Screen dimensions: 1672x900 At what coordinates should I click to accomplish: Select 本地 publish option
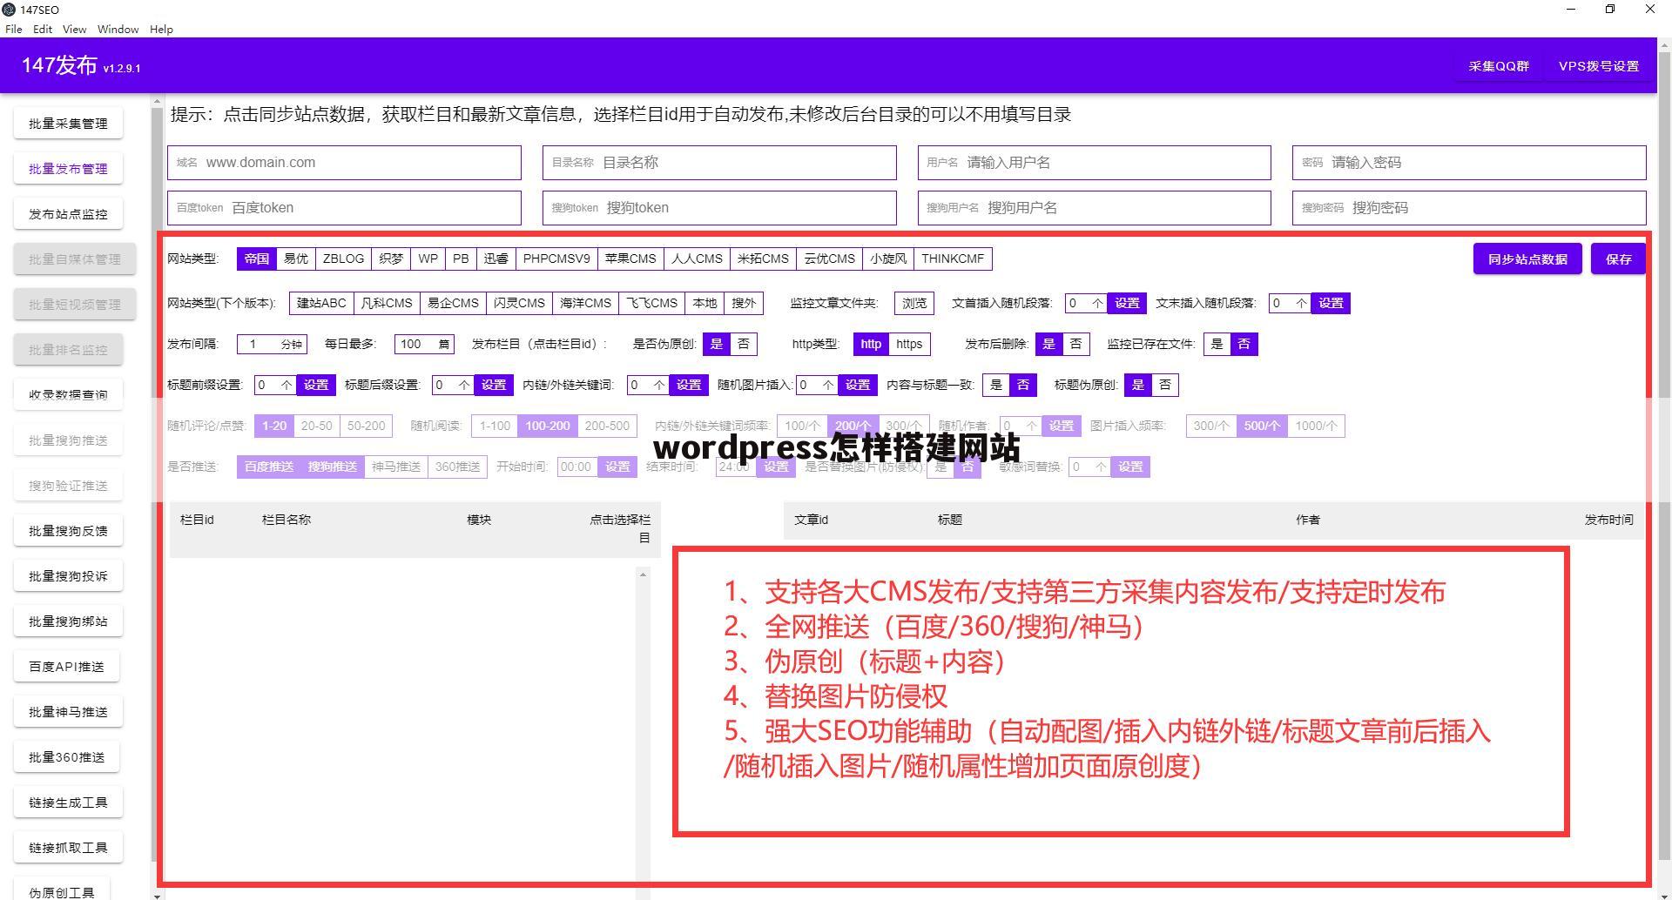pos(705,303)
